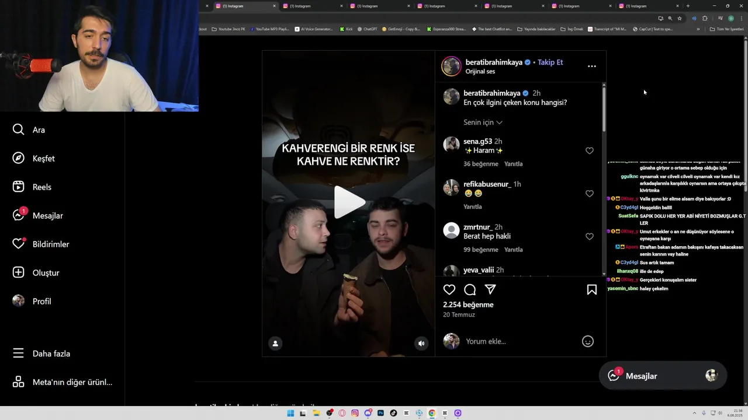Open Yayında bakılacaklar bookmark folder
This screenshot has width=748, height=420.
[536, 29]
